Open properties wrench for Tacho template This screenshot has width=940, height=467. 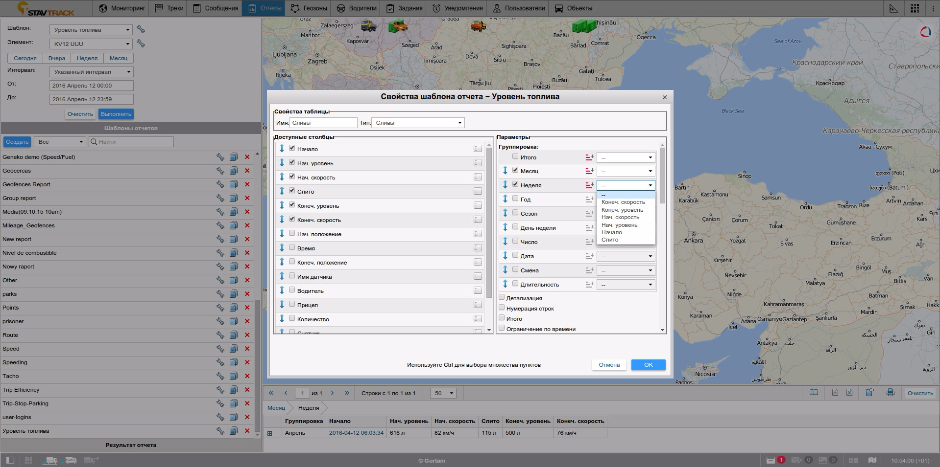pyautogui.click(x=220, y=376)
